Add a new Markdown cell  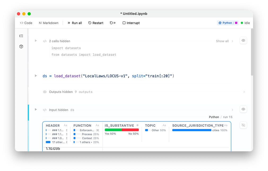[49, 23]
